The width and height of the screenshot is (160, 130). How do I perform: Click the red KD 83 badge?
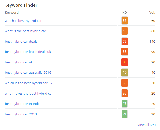click(125, 62)
